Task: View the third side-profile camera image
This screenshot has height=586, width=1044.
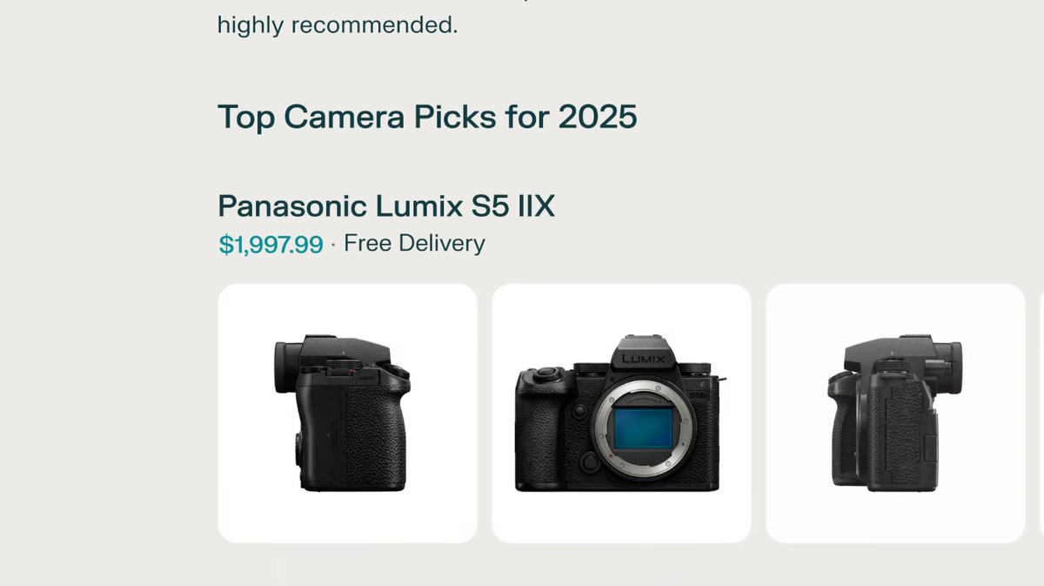Action: tap(894, 413)
